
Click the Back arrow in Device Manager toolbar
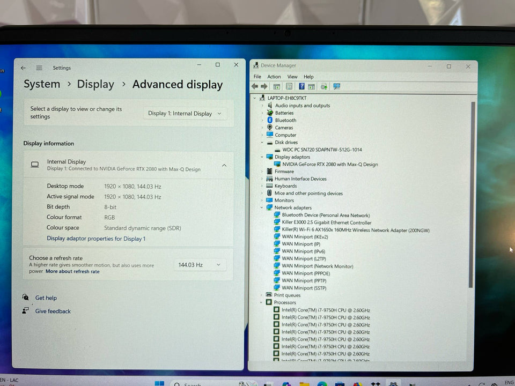coord(255,86)
